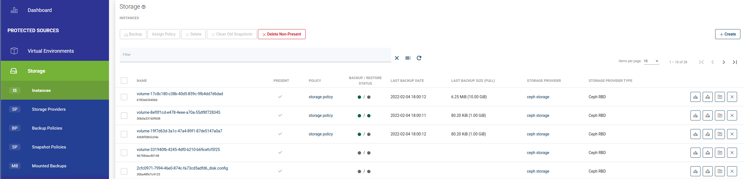Viewport: 744px width, 179px height.
Task: Click the help icon beside Storage title
Action: click(144, 7)
